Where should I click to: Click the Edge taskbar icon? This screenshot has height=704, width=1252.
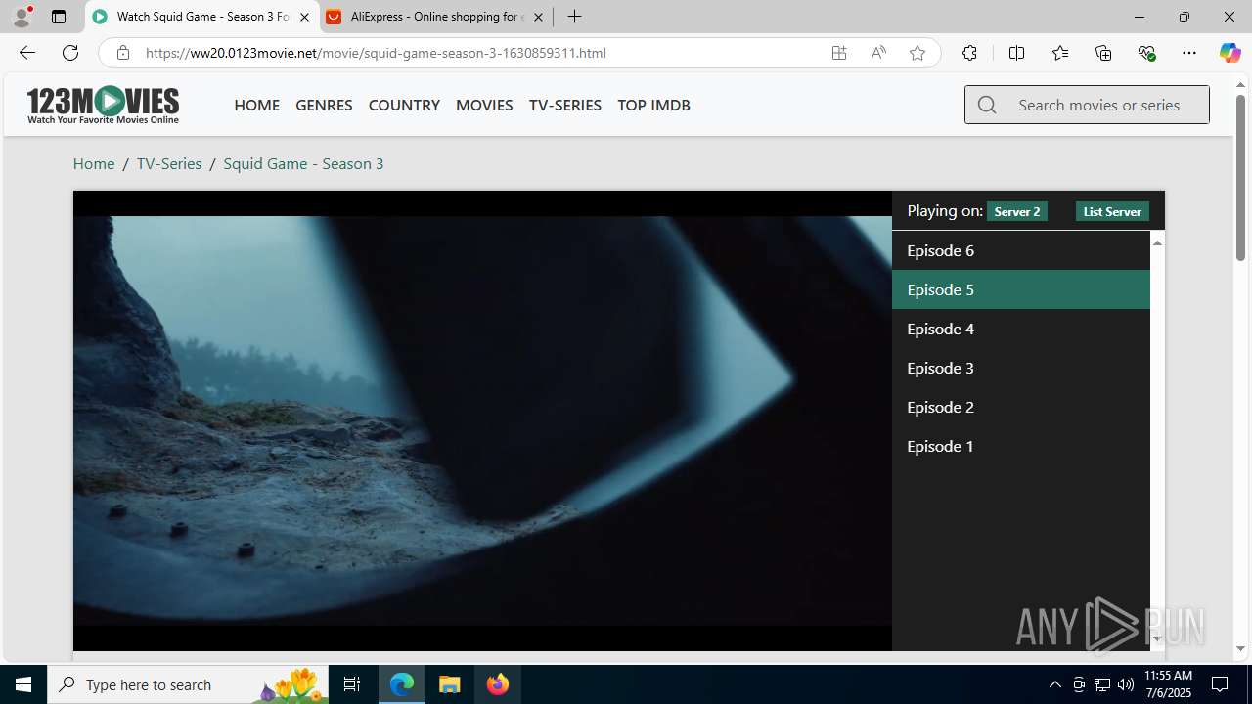click(x=402, y=684)
